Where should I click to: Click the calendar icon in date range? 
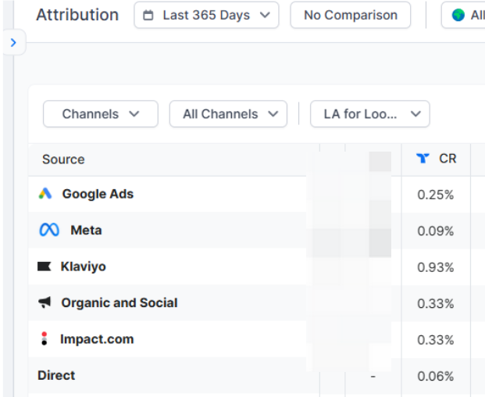[148, 15]
